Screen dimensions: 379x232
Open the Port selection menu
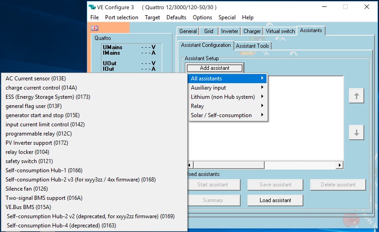[121, 17]
